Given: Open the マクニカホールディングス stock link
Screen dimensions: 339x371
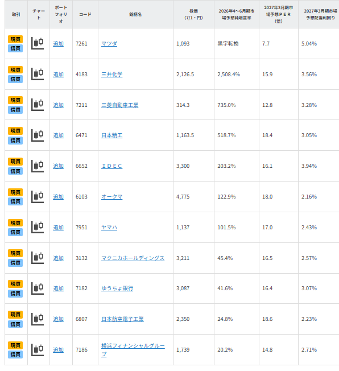Looking at the screenshot, I should [x=133, y=258].
